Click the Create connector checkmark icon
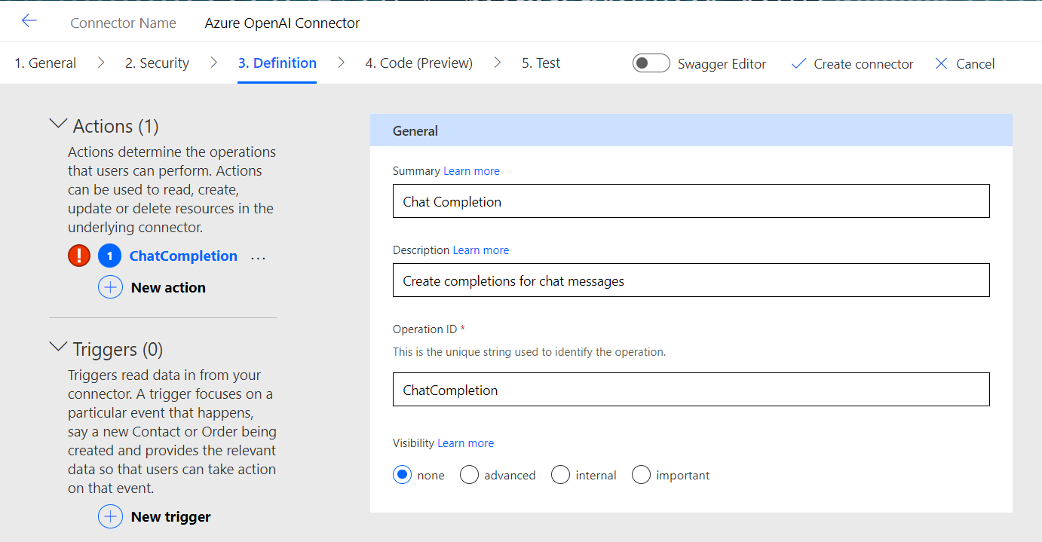The width and height of the screenshot is (1042, 542). pyautogui.click(x=798, y=64)
